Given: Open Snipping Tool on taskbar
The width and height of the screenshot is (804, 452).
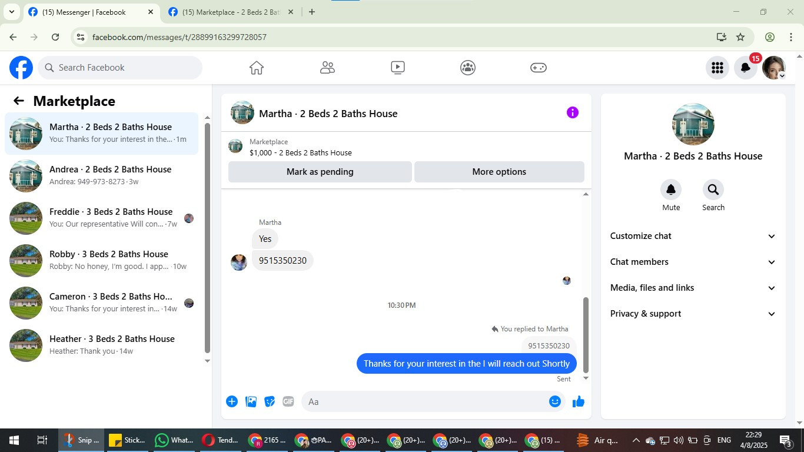Looking at the screenshot, I should click(81, 440).
